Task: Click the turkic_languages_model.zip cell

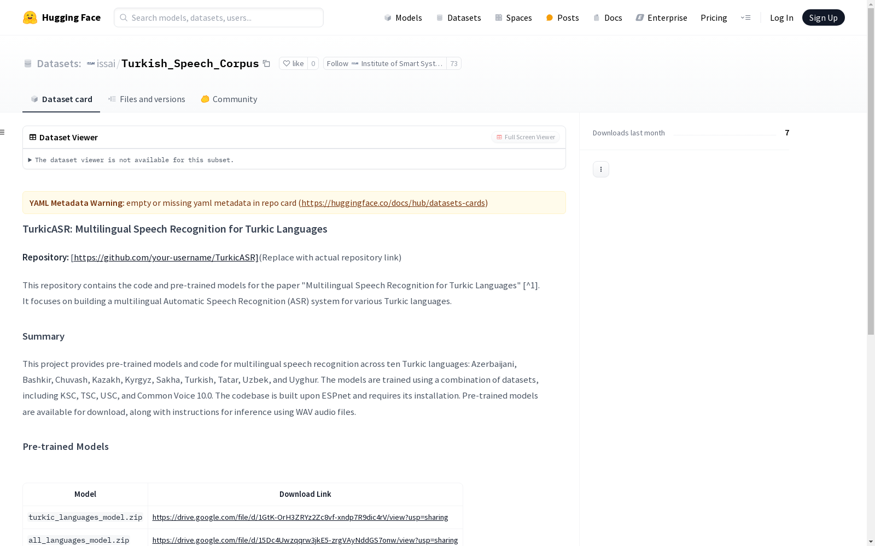Action: pos(85,517)
